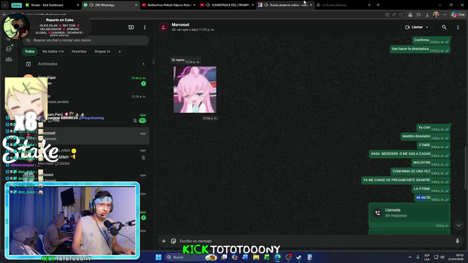
Task: Filter chats by Favoritos
Action: point(79,52)
